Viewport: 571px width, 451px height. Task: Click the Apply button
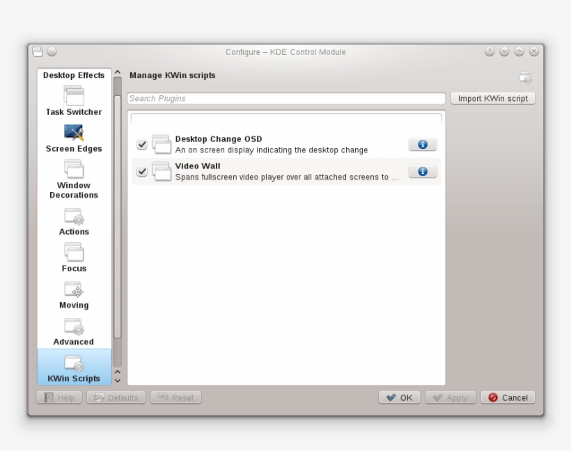click(x=451, y=397)
